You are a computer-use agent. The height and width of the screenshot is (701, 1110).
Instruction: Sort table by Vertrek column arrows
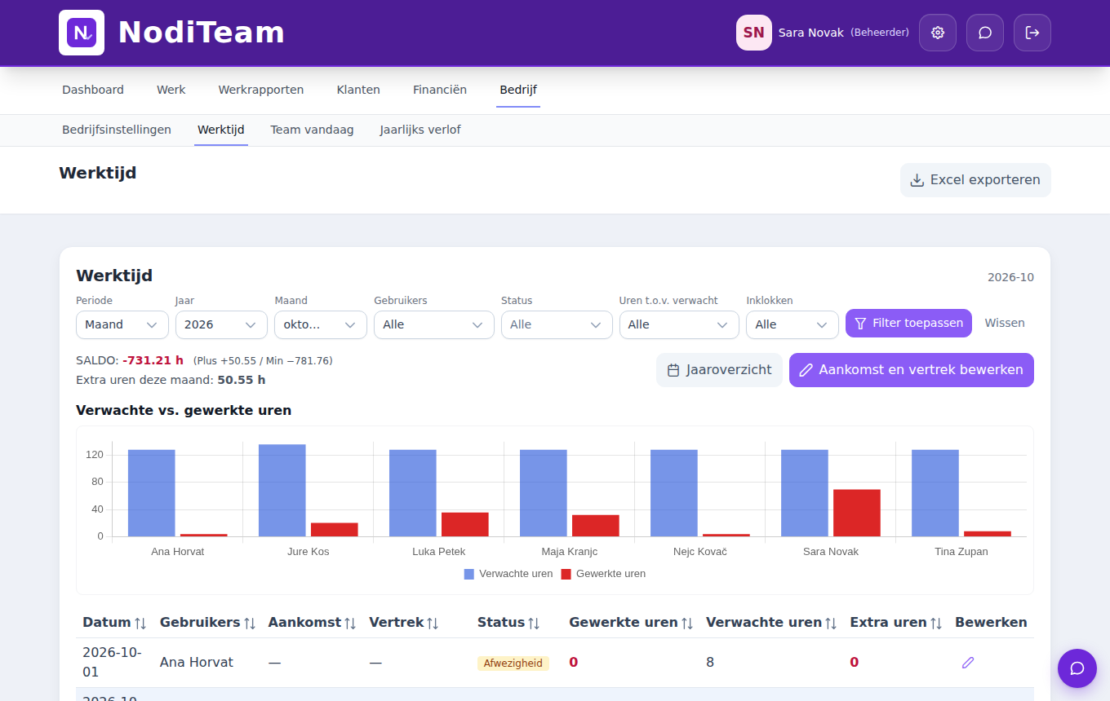pos(433,623)
